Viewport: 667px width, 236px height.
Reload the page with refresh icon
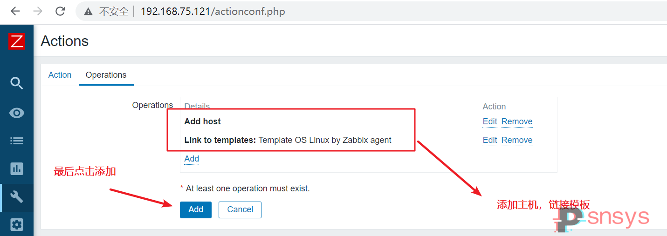pos(60,11)
